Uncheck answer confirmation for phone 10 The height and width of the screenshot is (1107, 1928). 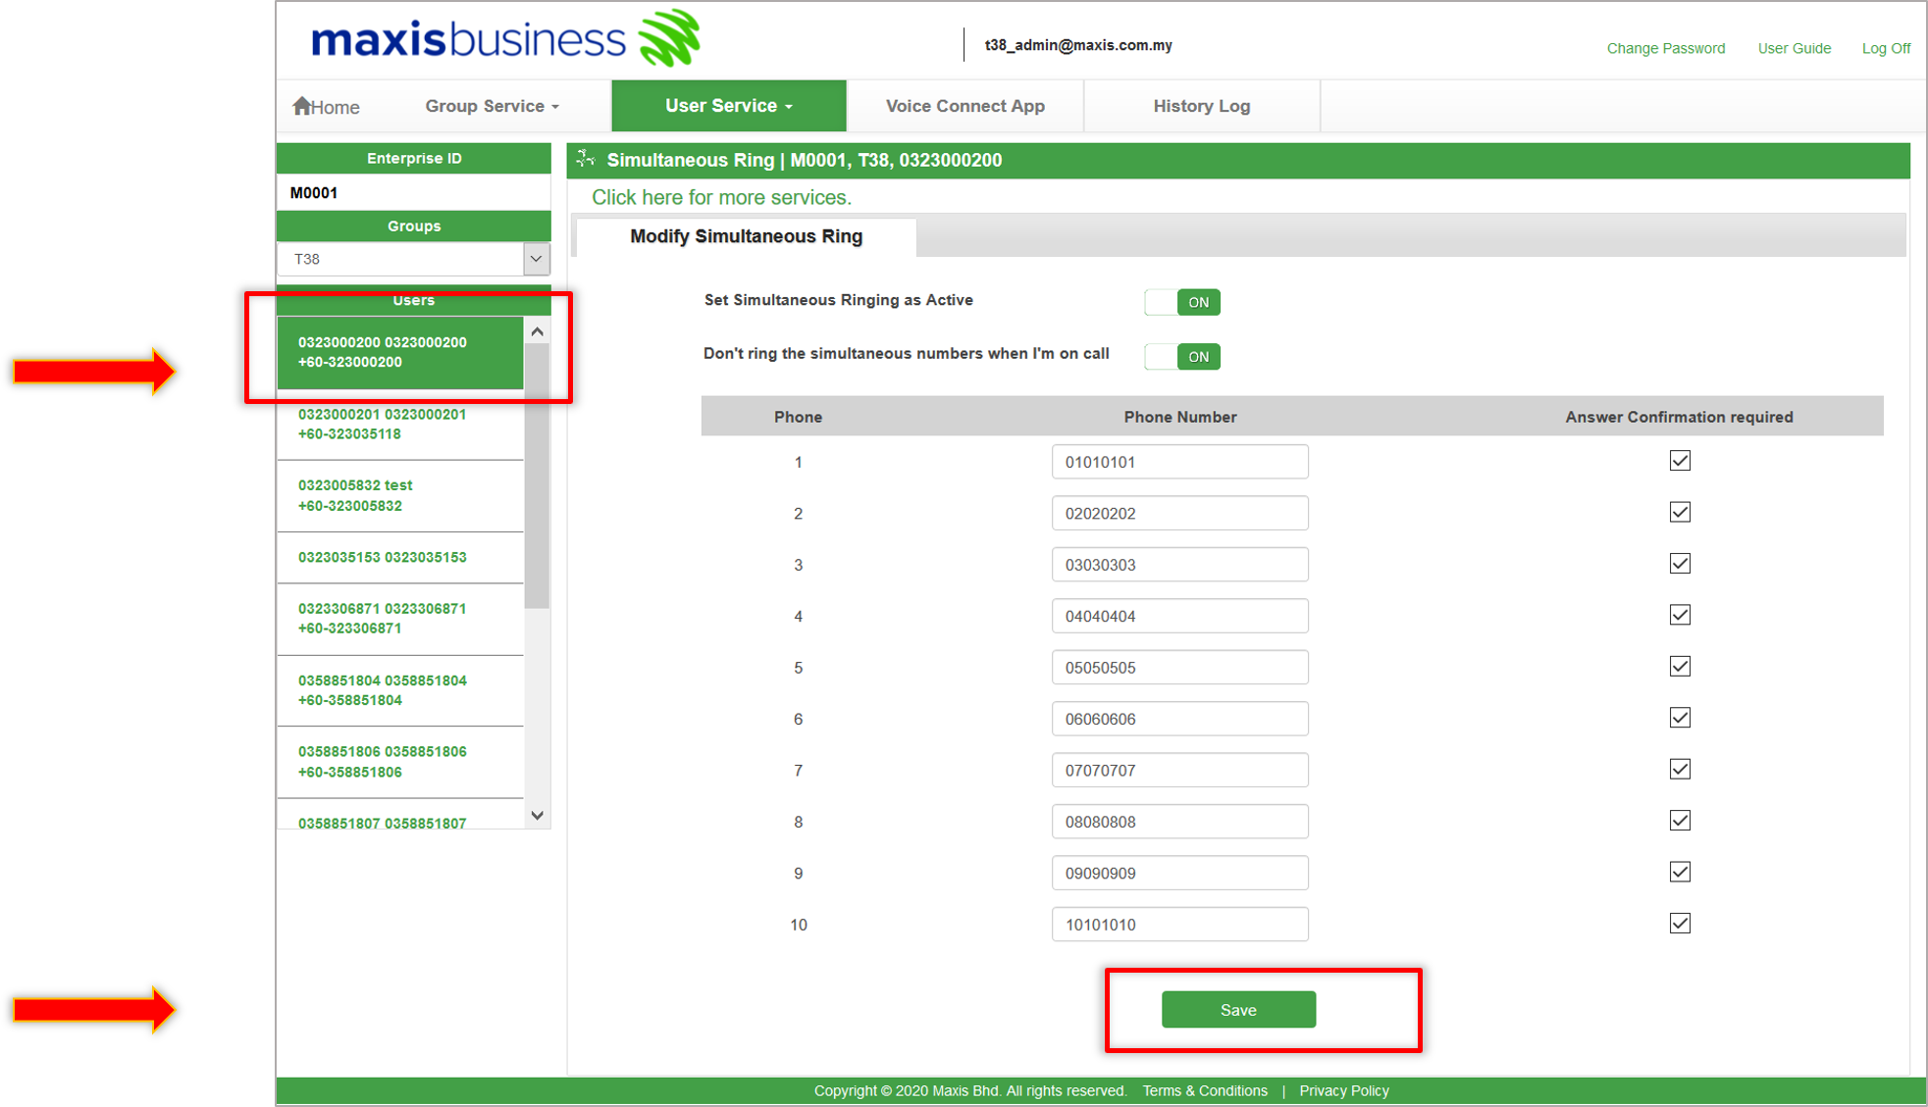click(x=1680, y=924)
